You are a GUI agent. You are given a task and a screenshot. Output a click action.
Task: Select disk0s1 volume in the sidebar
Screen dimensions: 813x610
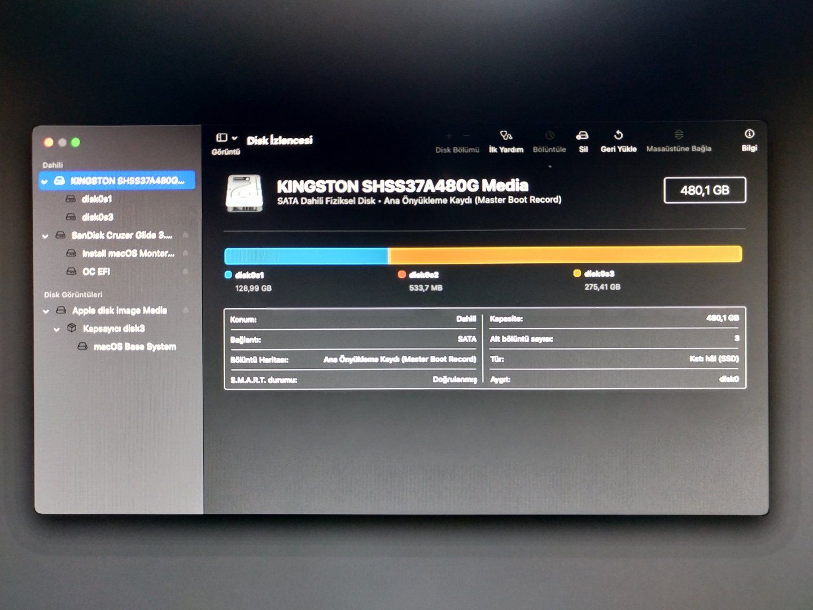click(x=97, y=199)
